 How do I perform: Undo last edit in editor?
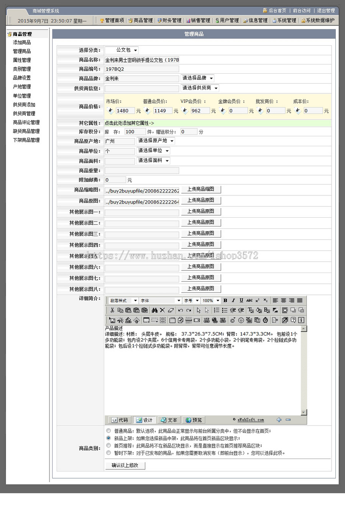181,310
